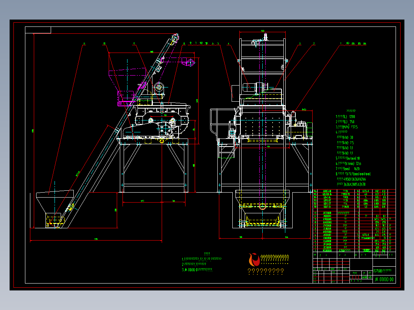Select the (kW) 7.5 power line
The image size is (414, 310).
click(x=345, y=143)
